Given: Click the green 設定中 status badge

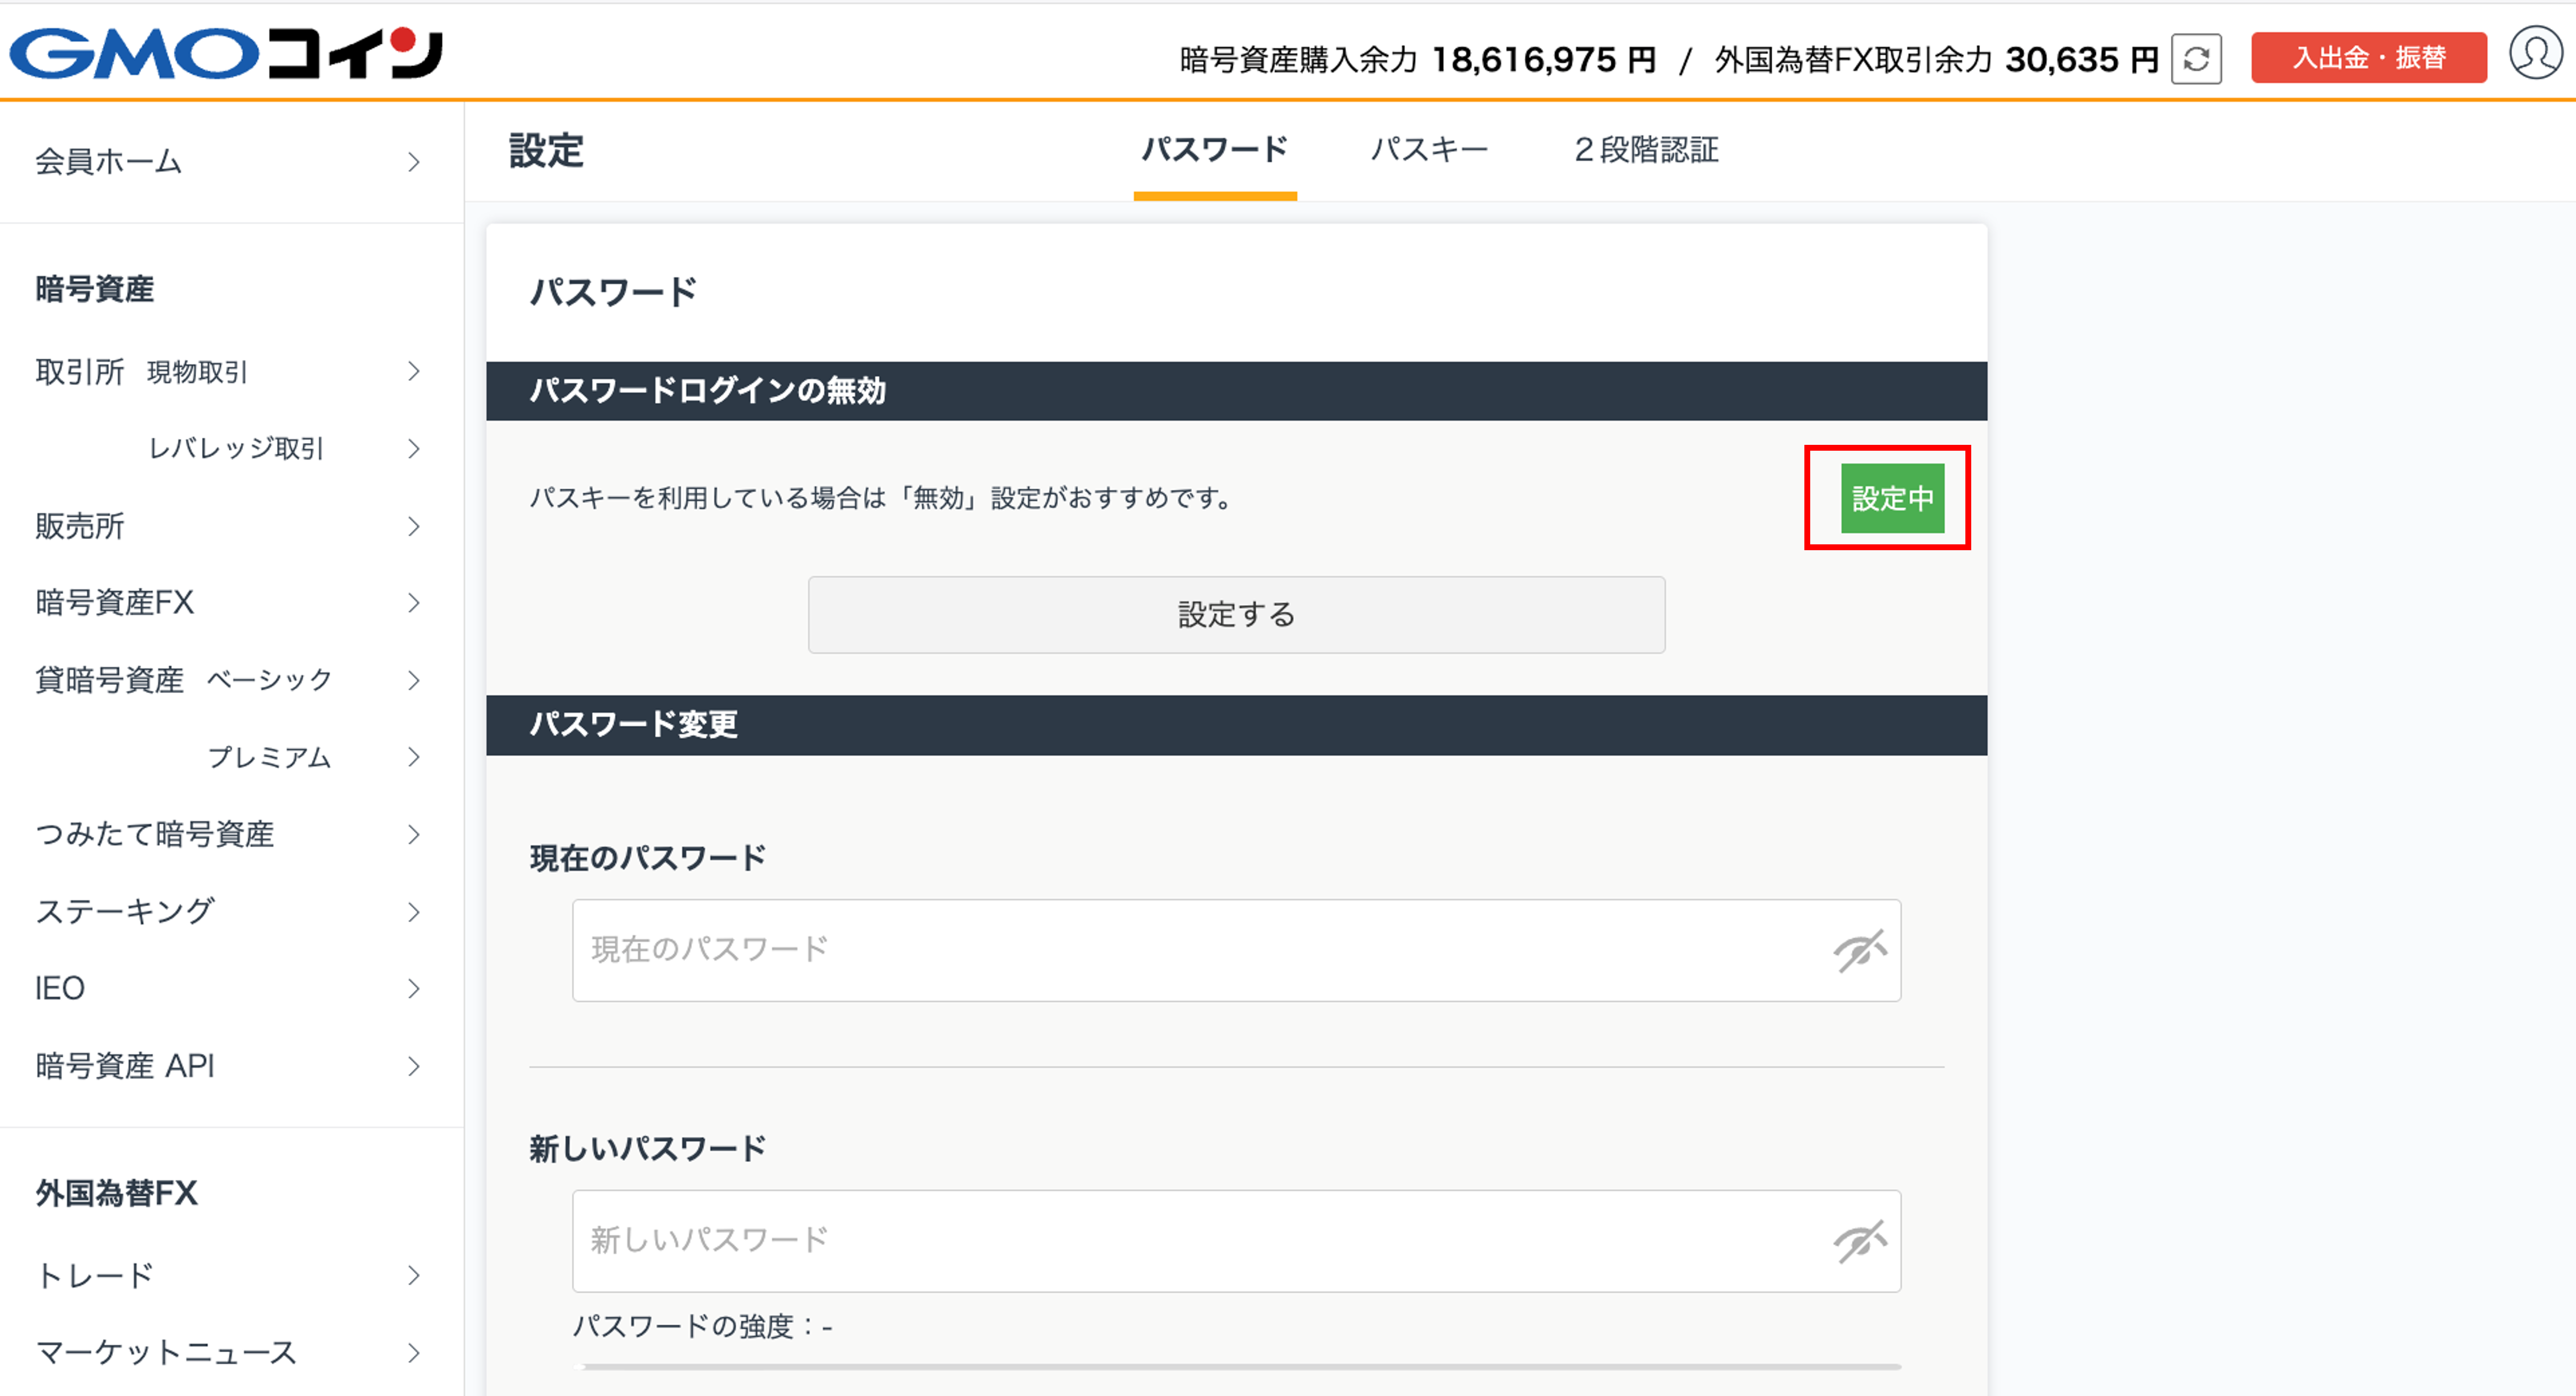Looking at the screenshot, I should tap(1892, 498).
